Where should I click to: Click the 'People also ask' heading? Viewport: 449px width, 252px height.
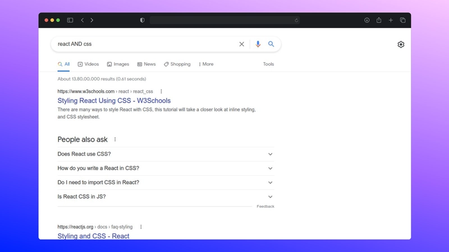coord(83,139)
